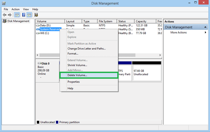Click the Data (D:) drive icon
This screenshot has width=210, height=132.
point(38,25)
